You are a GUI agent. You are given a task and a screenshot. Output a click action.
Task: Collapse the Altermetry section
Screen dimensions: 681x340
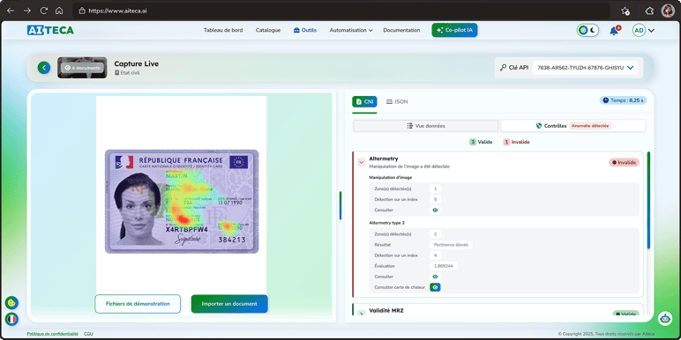[x=361, y=162]
